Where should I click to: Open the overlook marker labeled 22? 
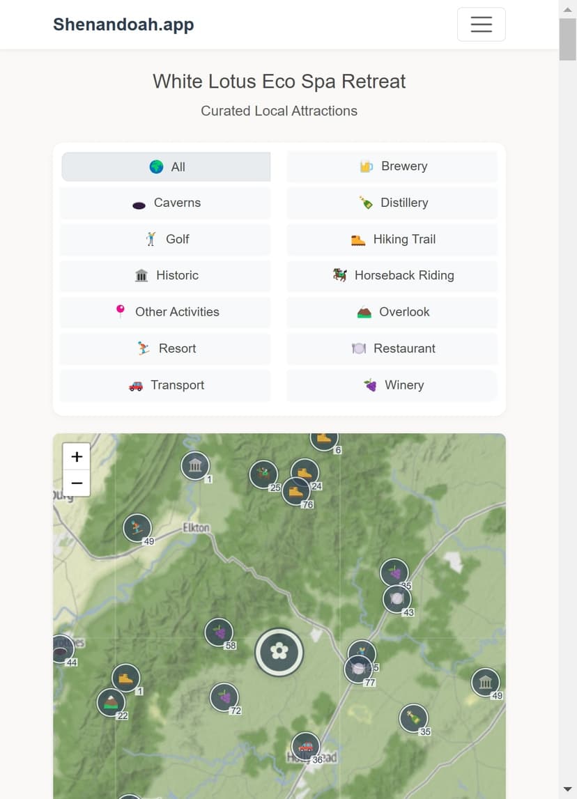(x=111, y=703)
